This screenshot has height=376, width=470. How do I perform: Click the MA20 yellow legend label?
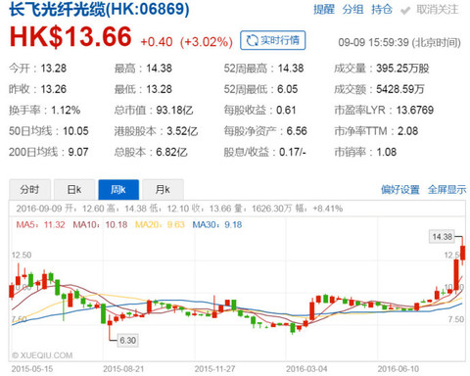(x=160, y=224)
